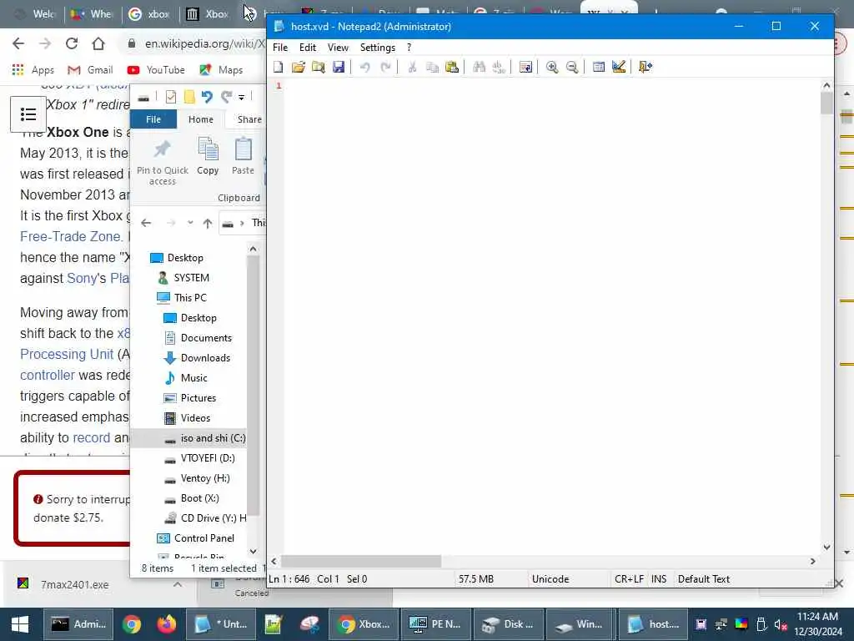Open the Customize Quick Access Toolbar dropdown
The width and height of the screenshot is (854, 641).
tap(241, 98)
